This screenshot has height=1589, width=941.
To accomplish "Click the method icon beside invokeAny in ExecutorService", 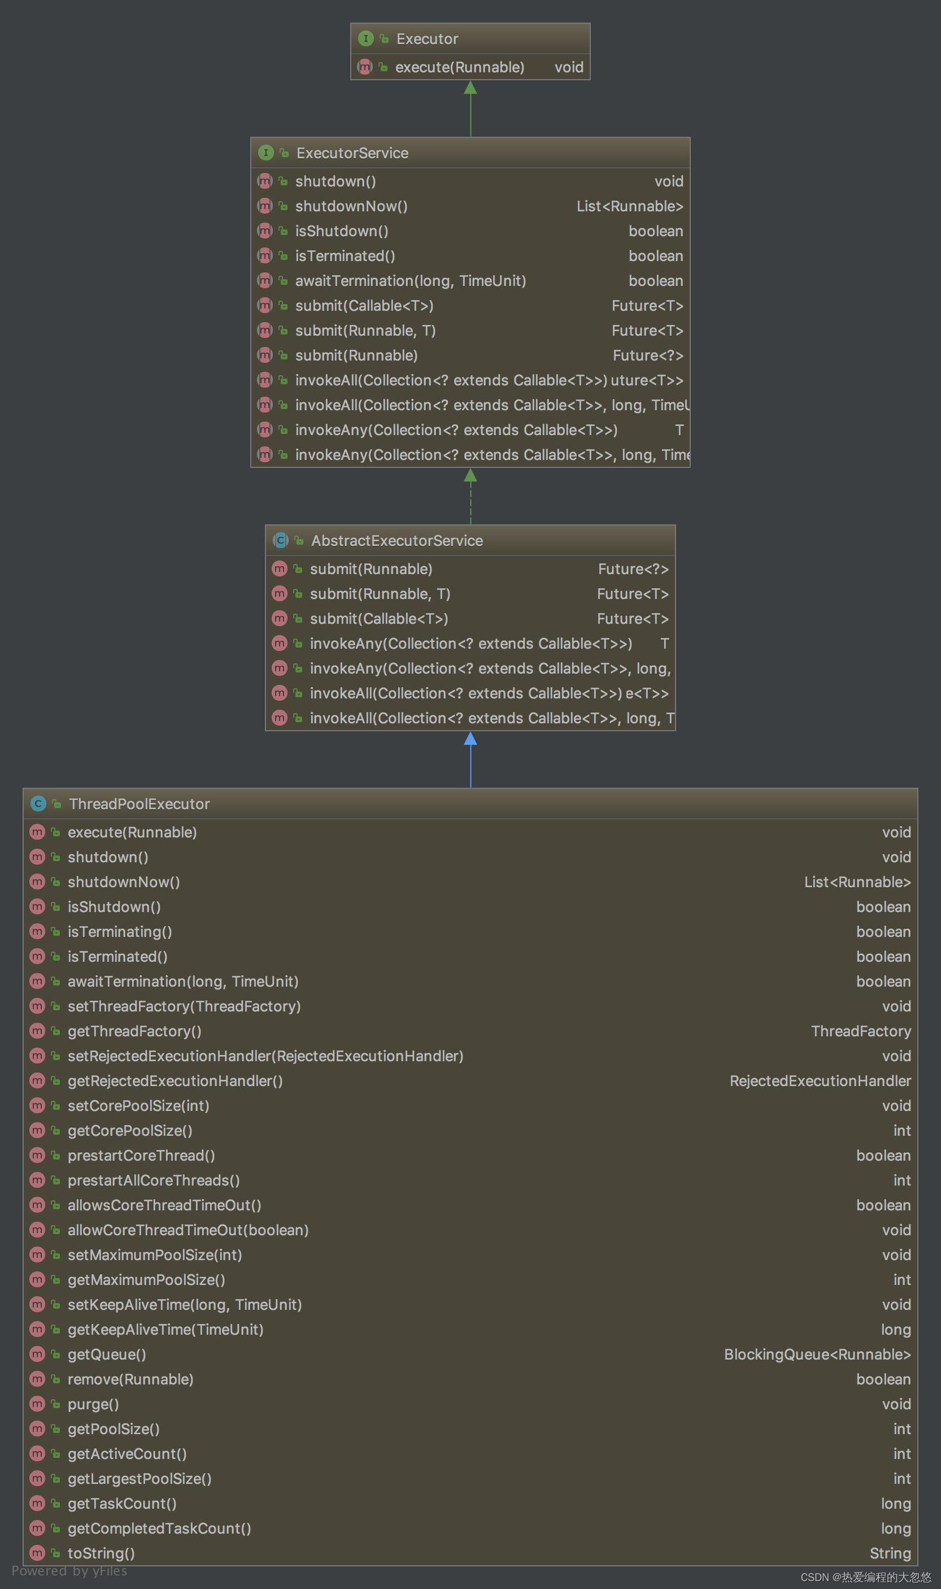I will click(x=265, y=429).
